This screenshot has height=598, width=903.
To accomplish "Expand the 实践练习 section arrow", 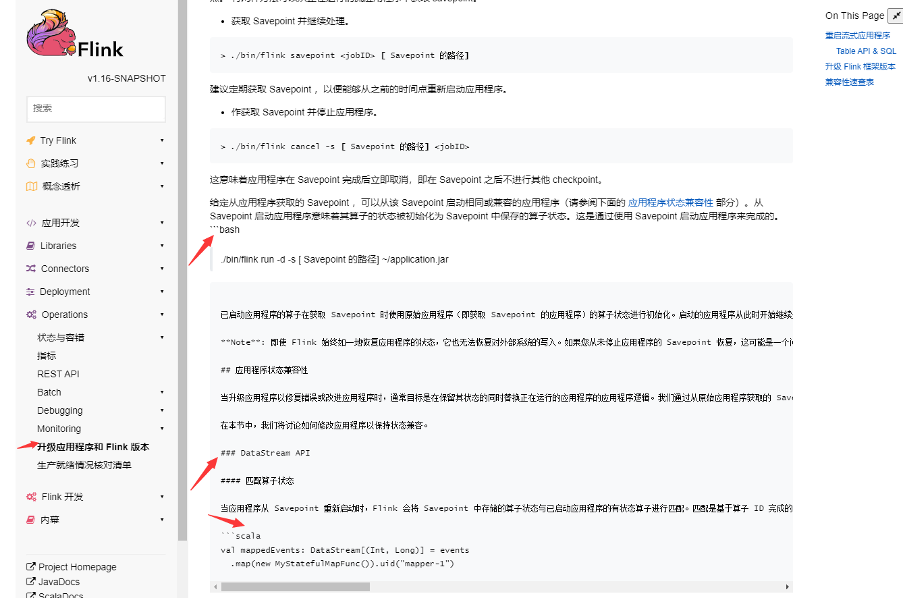I will click(x=162, y=163).
